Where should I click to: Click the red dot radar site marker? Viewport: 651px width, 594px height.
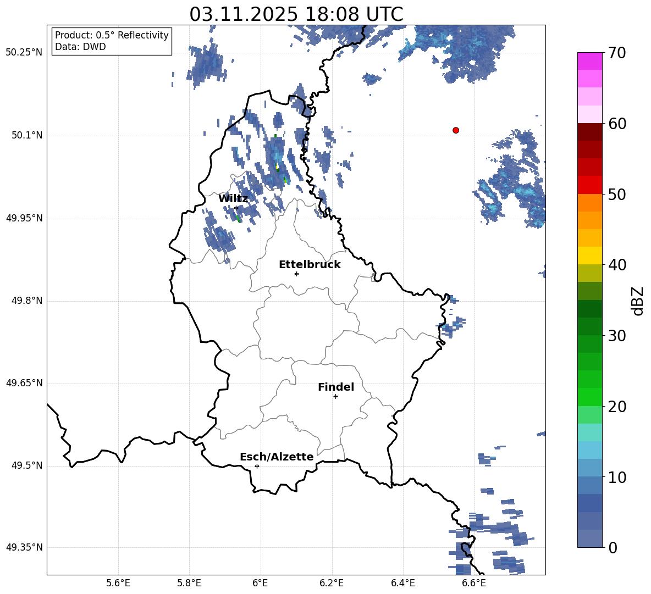(x=456, y=130)
